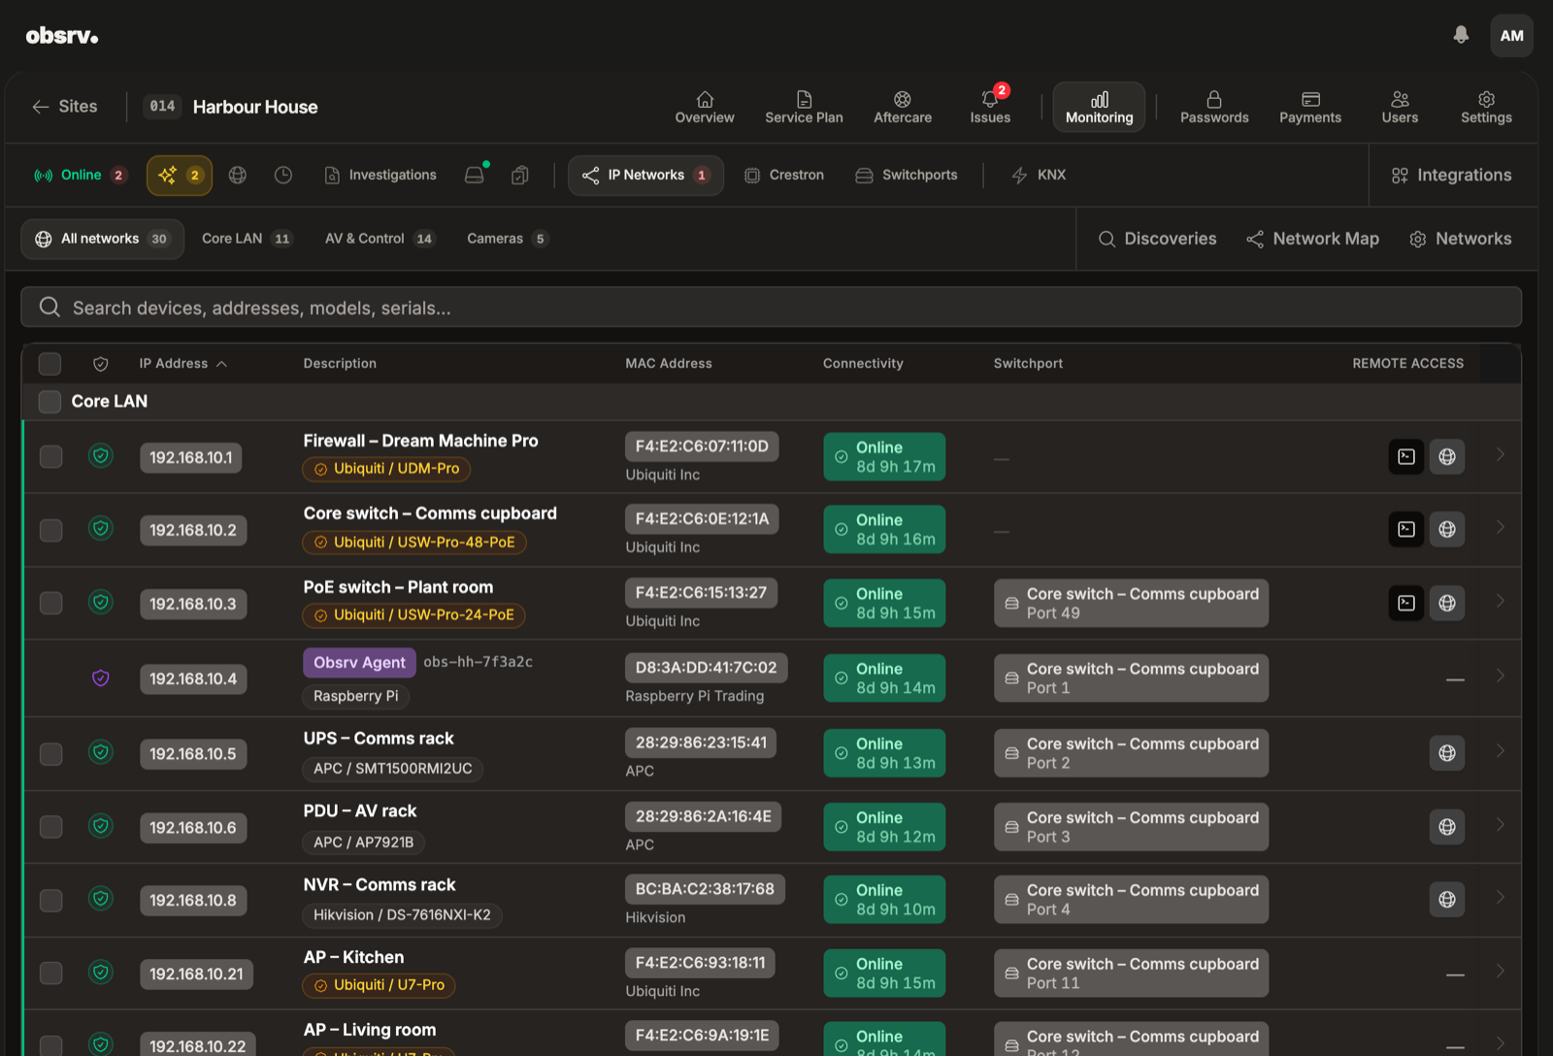The width and height of the screenshot is (1553, 1056).
Task: Click the obsrv logo
Action: click(x=62, y=36)
